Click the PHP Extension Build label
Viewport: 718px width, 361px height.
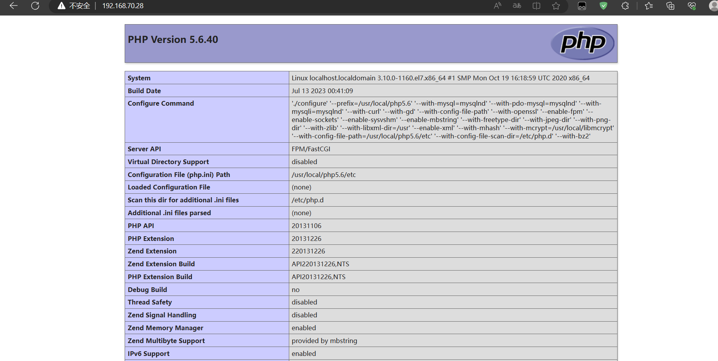click(160, 277)
